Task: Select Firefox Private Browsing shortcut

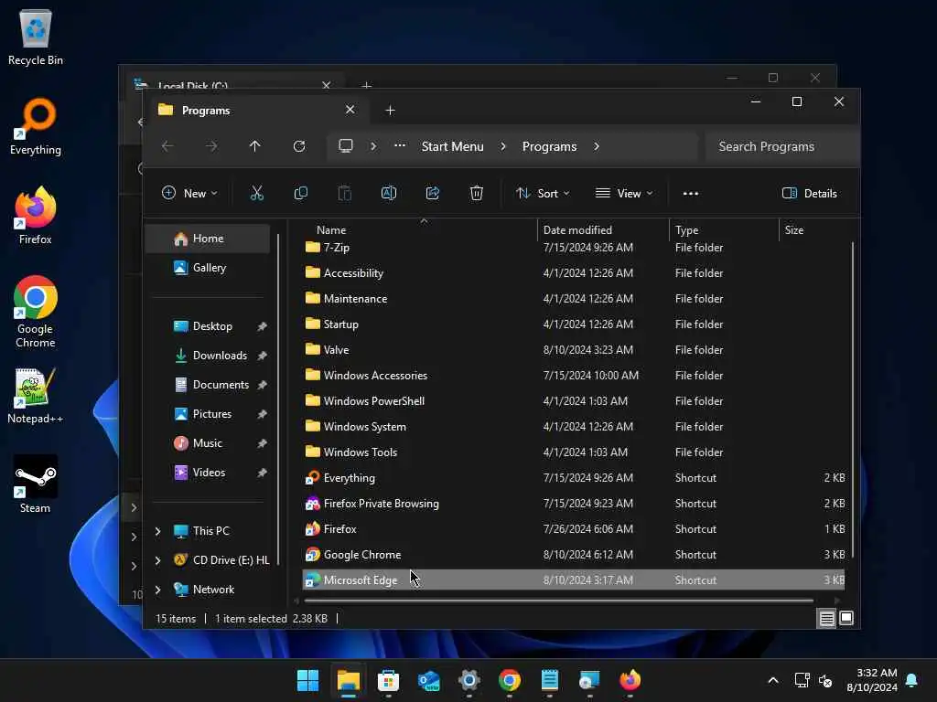Action: 381,504
